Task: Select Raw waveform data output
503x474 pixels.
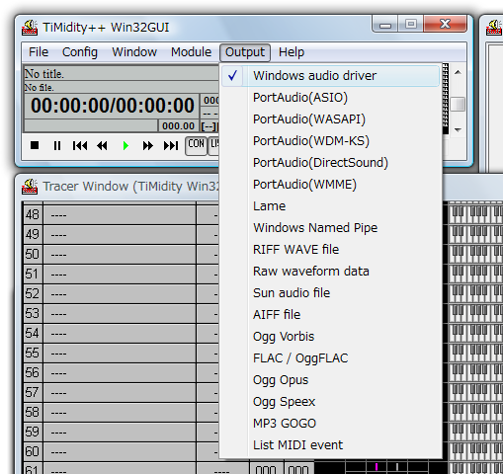Action: 330,272
